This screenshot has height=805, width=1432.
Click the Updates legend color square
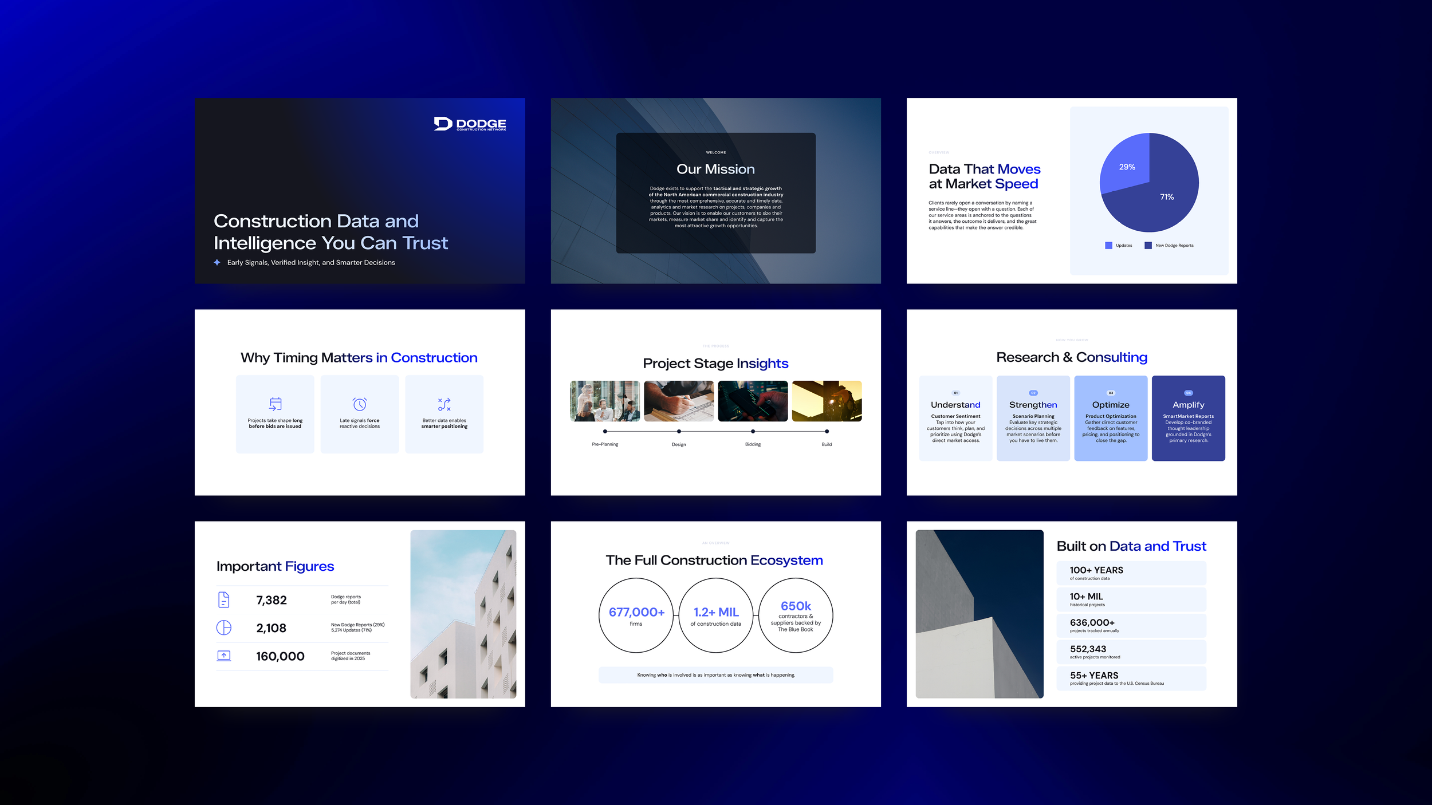1108,246
